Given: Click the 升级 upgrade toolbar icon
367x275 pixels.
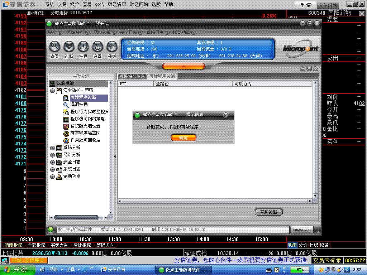Looking at the screenshot, I should click(112, 47).
